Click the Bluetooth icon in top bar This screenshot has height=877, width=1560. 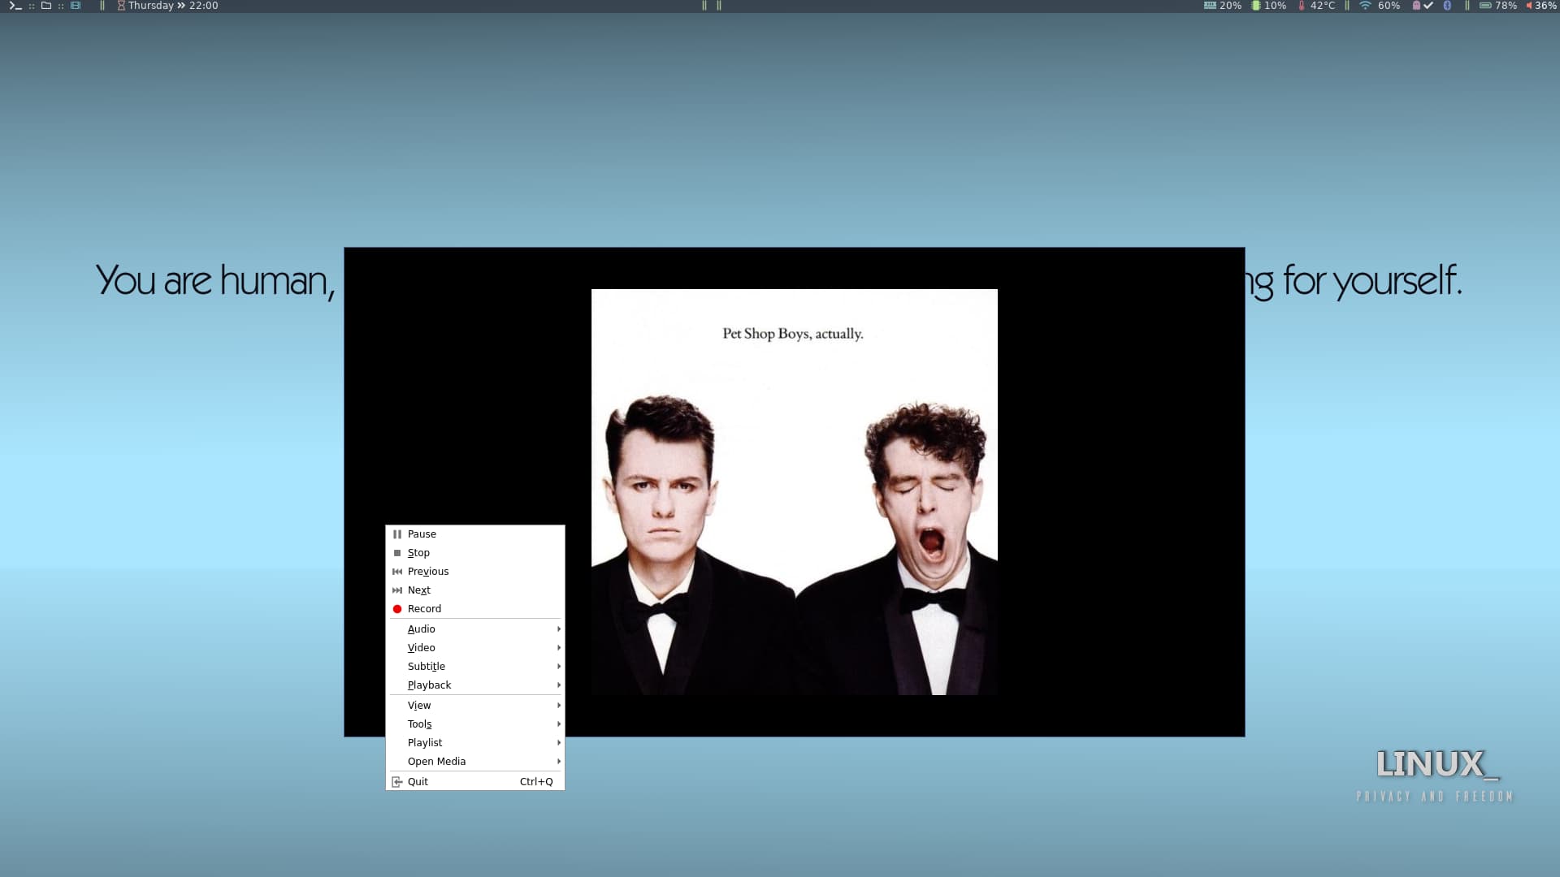click(1447, 6)
